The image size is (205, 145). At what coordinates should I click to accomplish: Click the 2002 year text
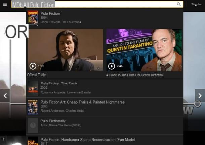44,88
